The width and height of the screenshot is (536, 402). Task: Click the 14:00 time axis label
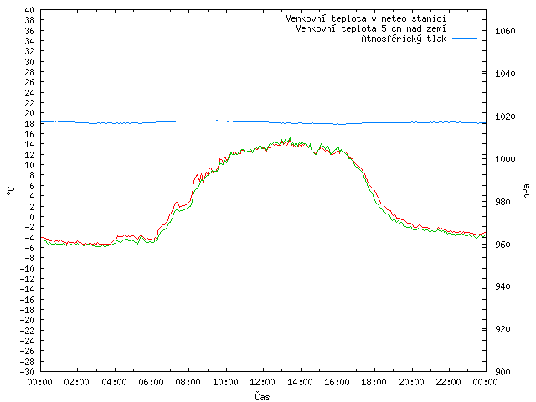300,382
